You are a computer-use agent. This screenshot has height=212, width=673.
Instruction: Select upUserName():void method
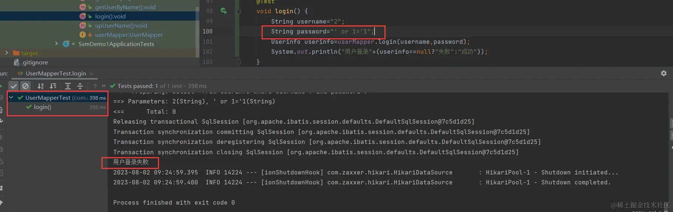tap(121, 25)
